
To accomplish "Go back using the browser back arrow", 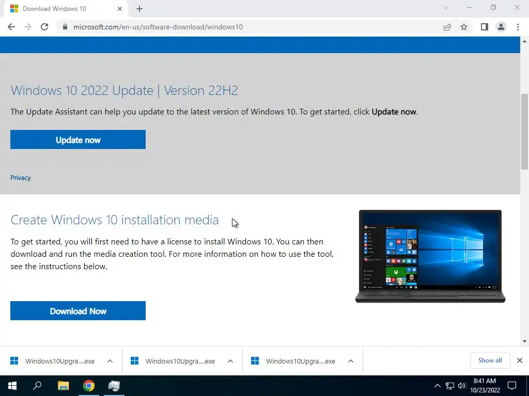I will (11, 27).
